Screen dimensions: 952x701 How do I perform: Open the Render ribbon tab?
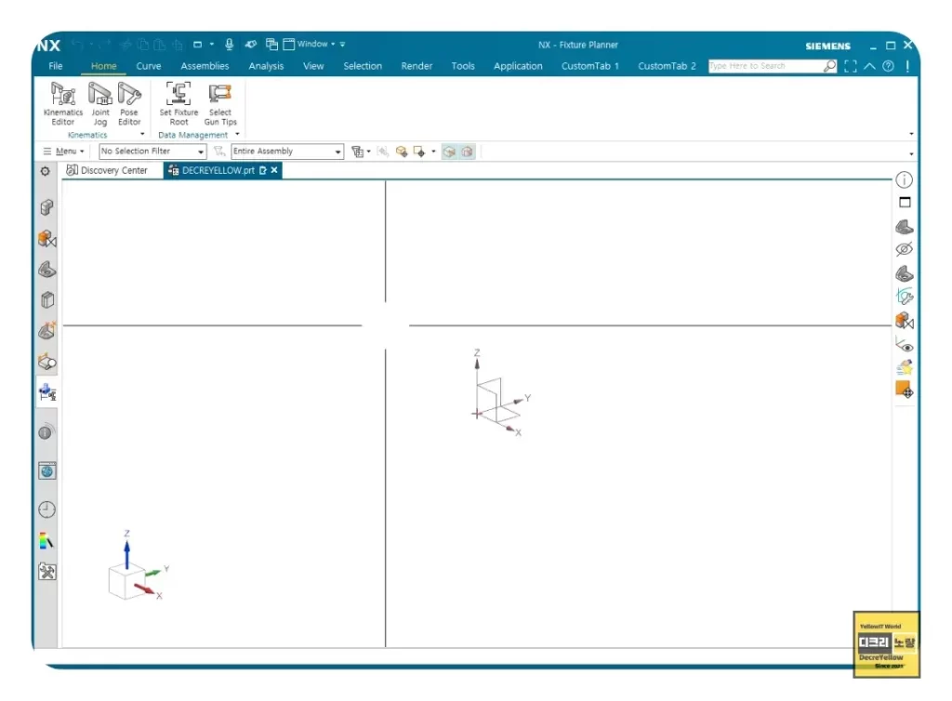(416, 66)
